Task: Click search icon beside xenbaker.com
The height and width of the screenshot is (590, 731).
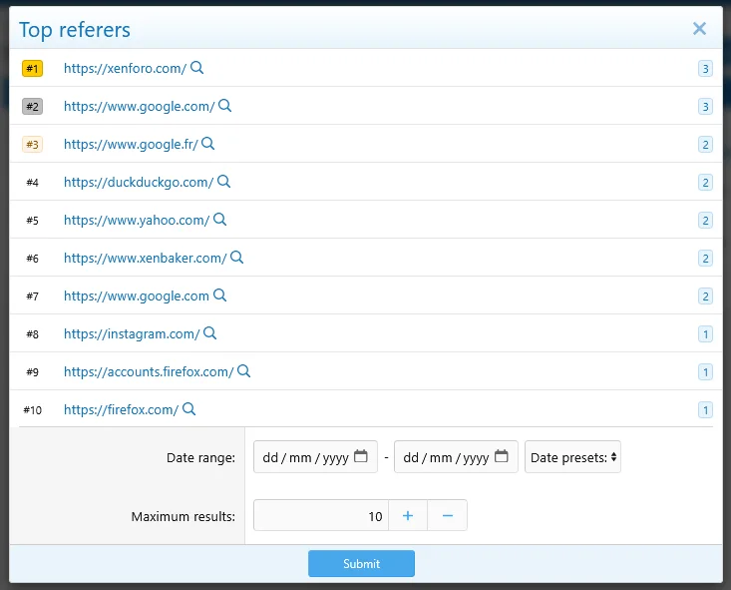Action: (x=237, y=258)
